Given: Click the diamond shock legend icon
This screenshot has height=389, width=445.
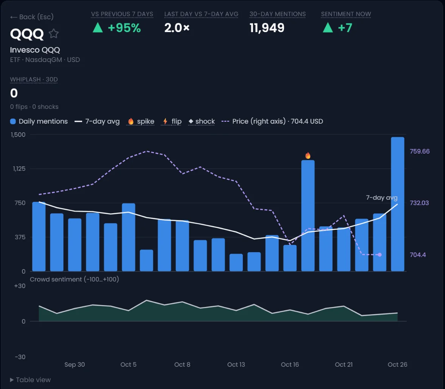Looking at the screenshot, I should [191, 121].
